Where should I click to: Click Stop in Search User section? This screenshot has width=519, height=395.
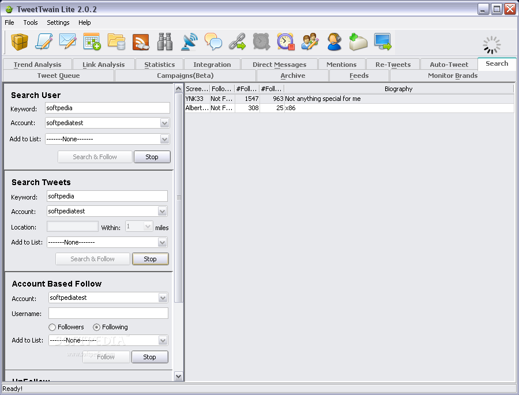(152, 157)
